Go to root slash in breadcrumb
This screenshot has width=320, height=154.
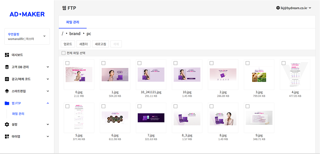pyautogui.click(x=62, y=33)
